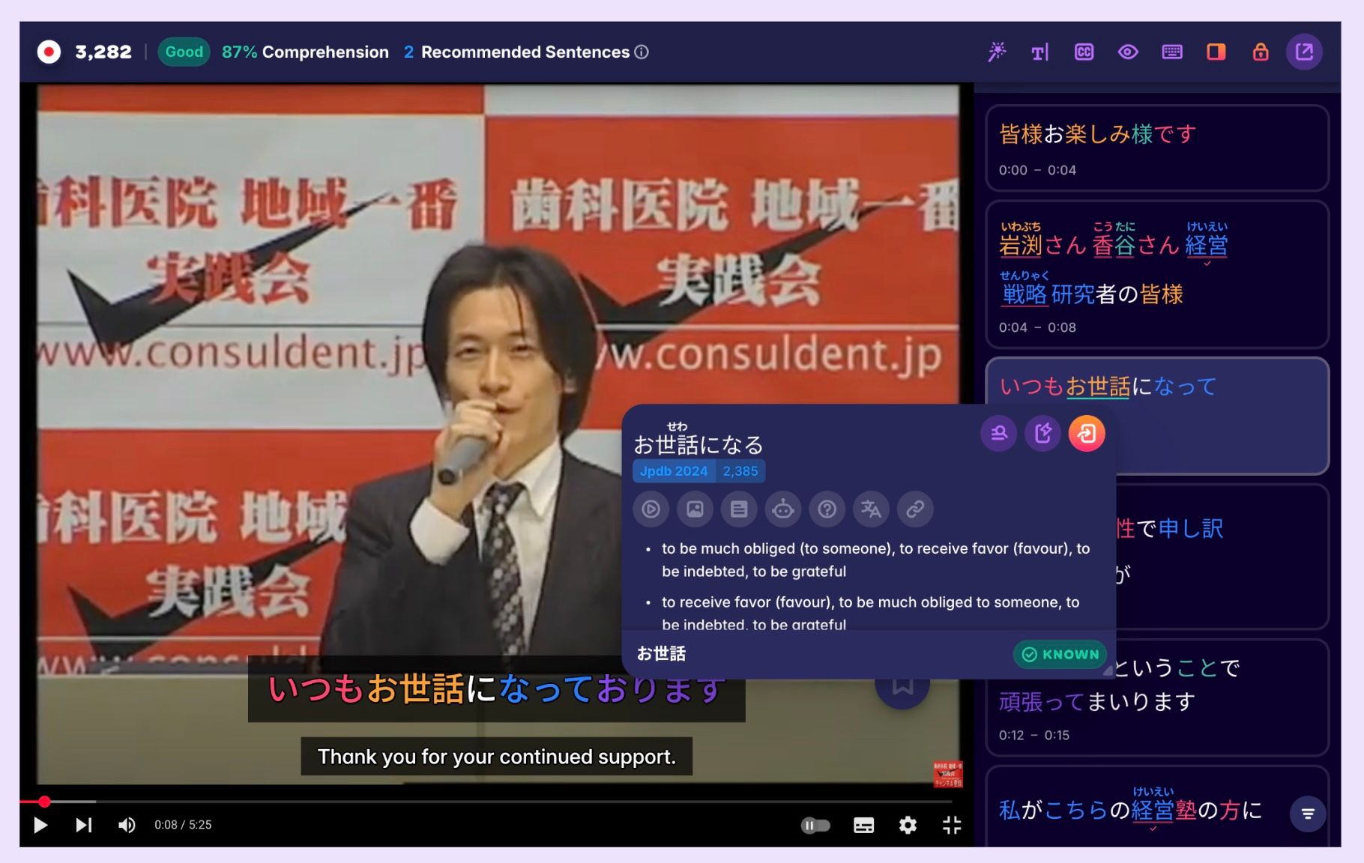1364x863 pixels.
Task: Toggle closed captions CC icon in toolbar
Action: [1084, 52]
